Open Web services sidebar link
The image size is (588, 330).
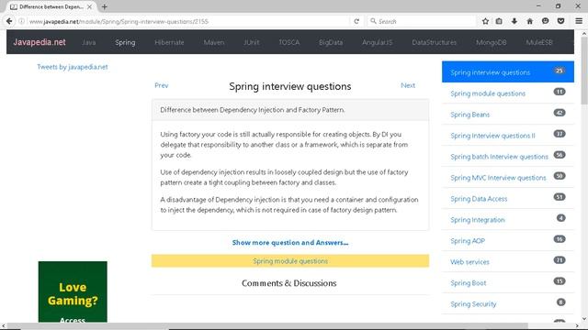click(x=469, y=262)
